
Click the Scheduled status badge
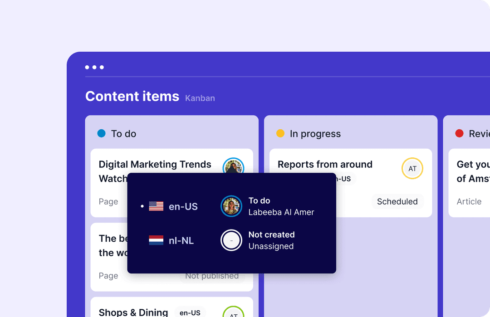pos(397,201)
